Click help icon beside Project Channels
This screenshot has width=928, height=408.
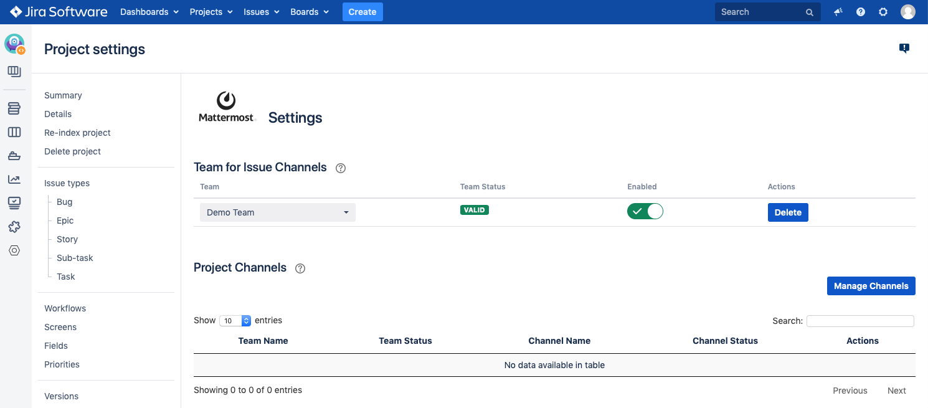tap(300, 268)
